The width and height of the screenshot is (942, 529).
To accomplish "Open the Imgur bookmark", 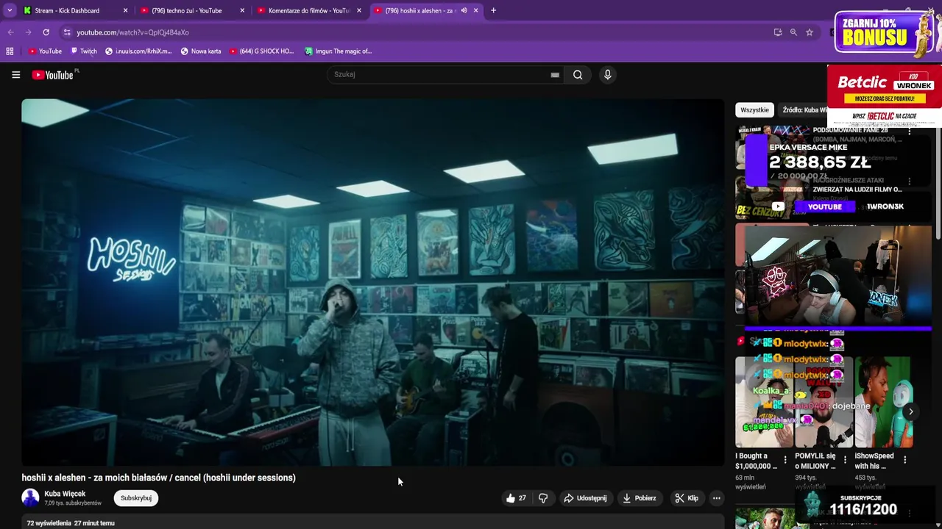I will [339, 51].
